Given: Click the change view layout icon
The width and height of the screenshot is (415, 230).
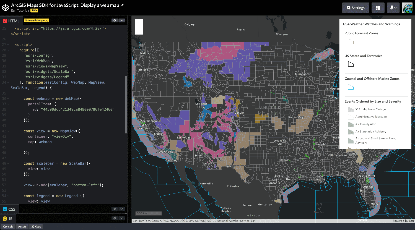Looking at the screenshot, I should [x=378, y=7].
